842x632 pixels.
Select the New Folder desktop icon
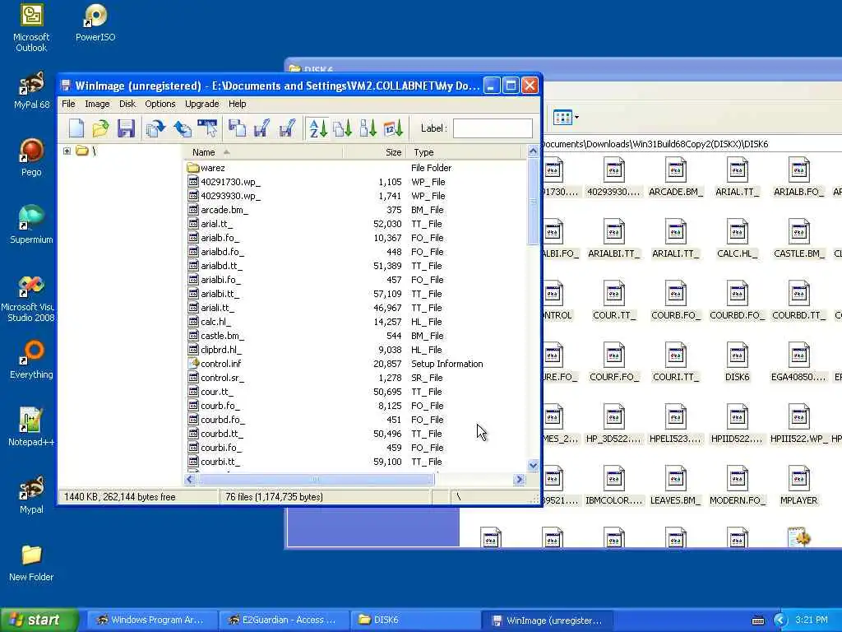pos(31,562)
